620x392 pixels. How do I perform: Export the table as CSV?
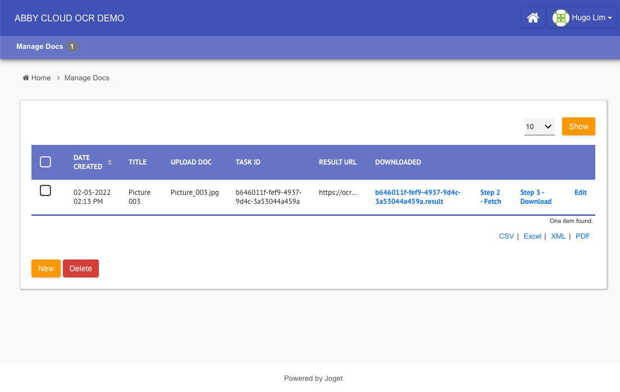tap(506, 236)
